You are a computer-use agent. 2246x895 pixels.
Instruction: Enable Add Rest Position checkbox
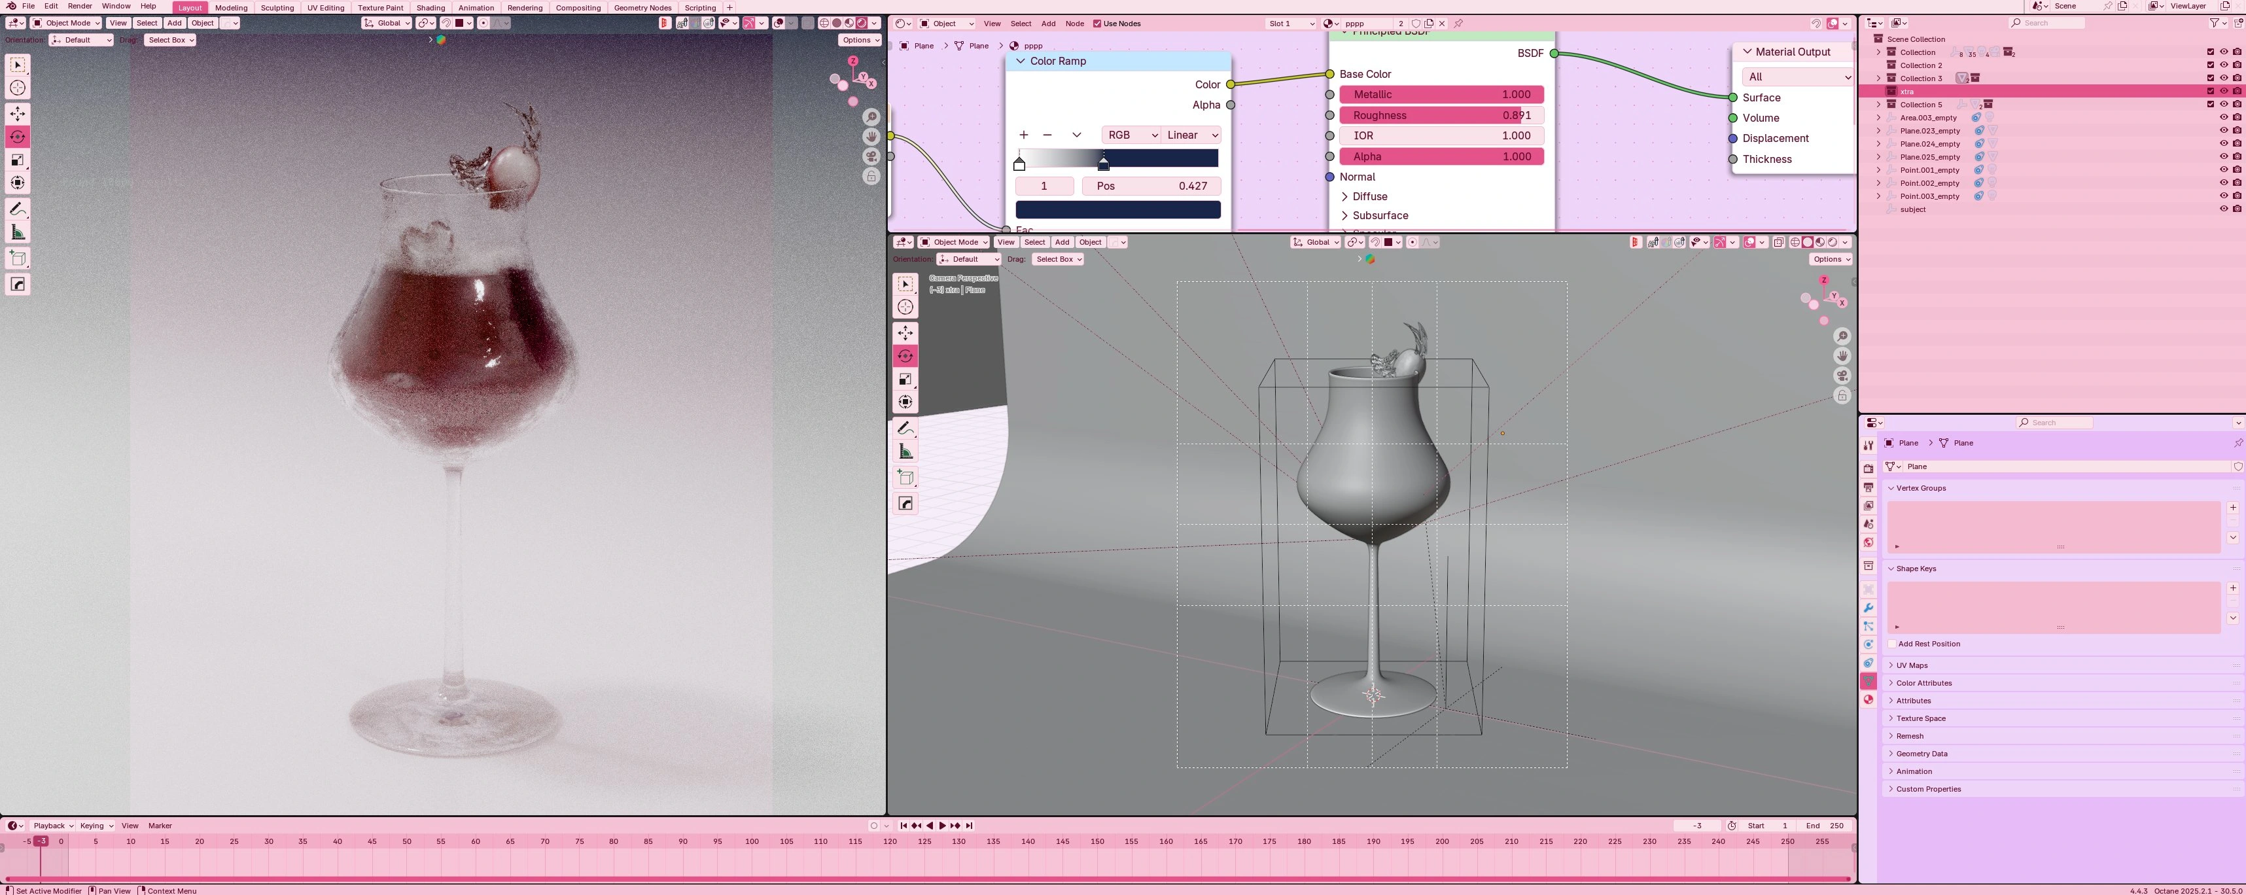click(1892, 644)
